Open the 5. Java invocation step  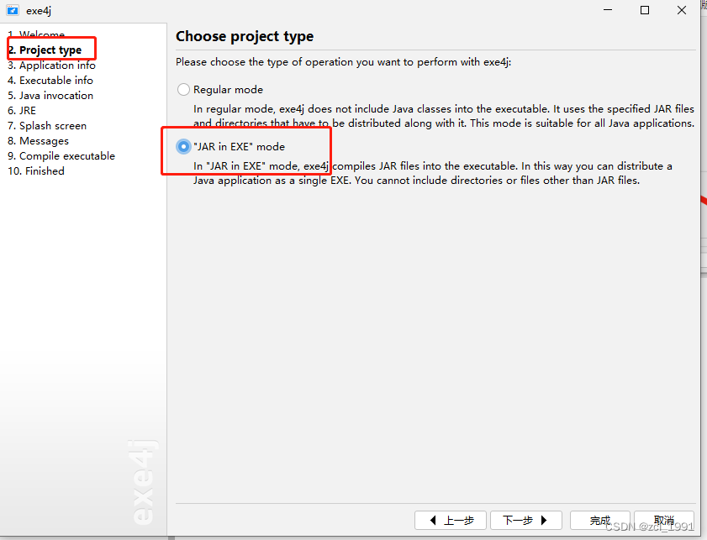click(50, 96)
